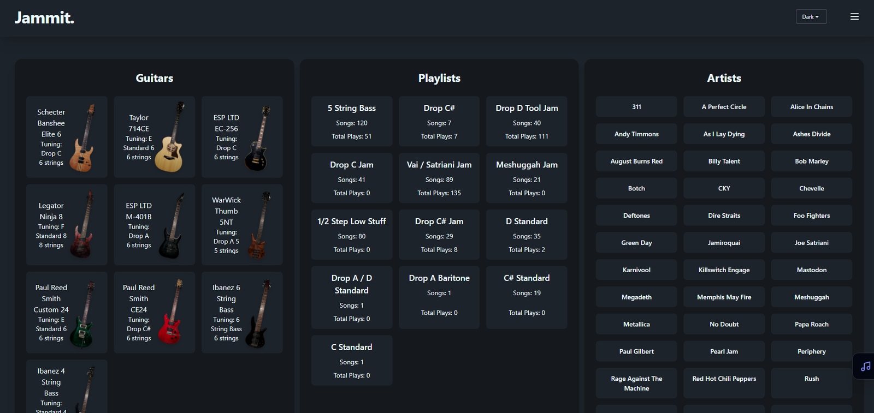Select the Karnivool artist
The height and width of the screenshot is (413, 874).
[x=636, y=270]
